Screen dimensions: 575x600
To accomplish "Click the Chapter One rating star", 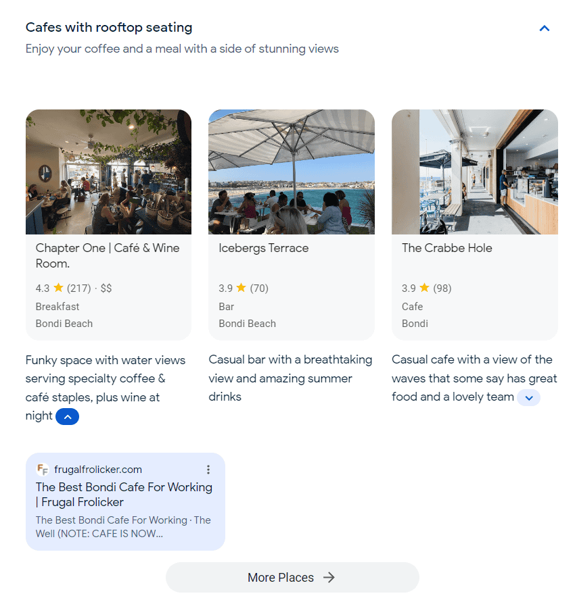I will click(58, 288).
